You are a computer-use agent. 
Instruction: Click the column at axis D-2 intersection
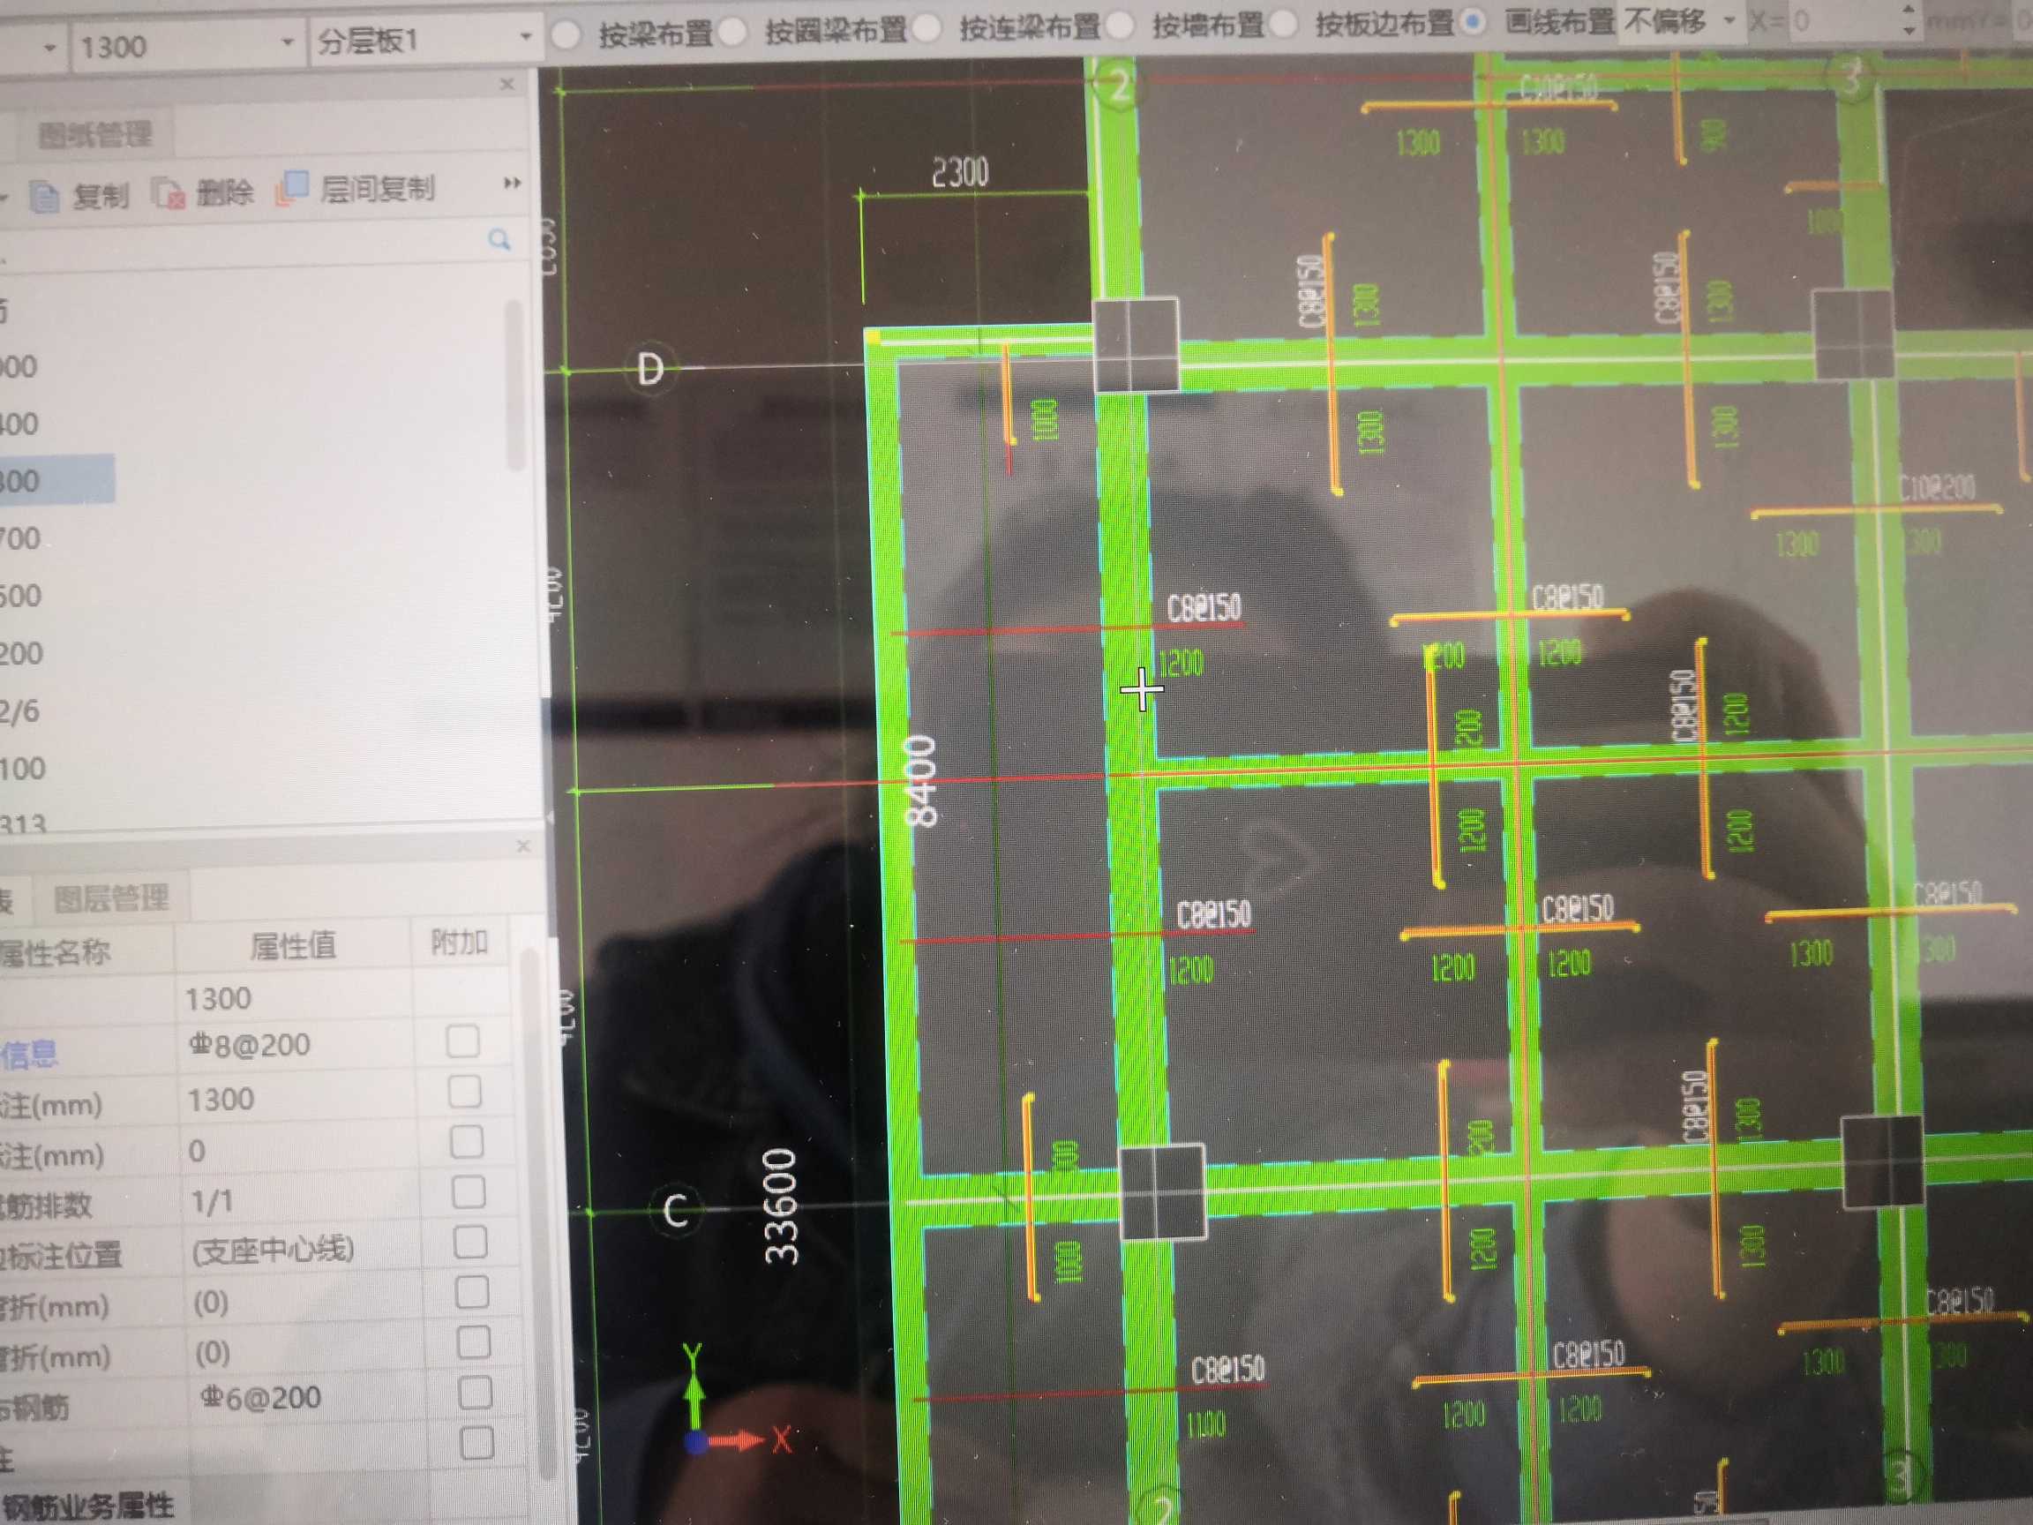click(x=1136, y=345)
